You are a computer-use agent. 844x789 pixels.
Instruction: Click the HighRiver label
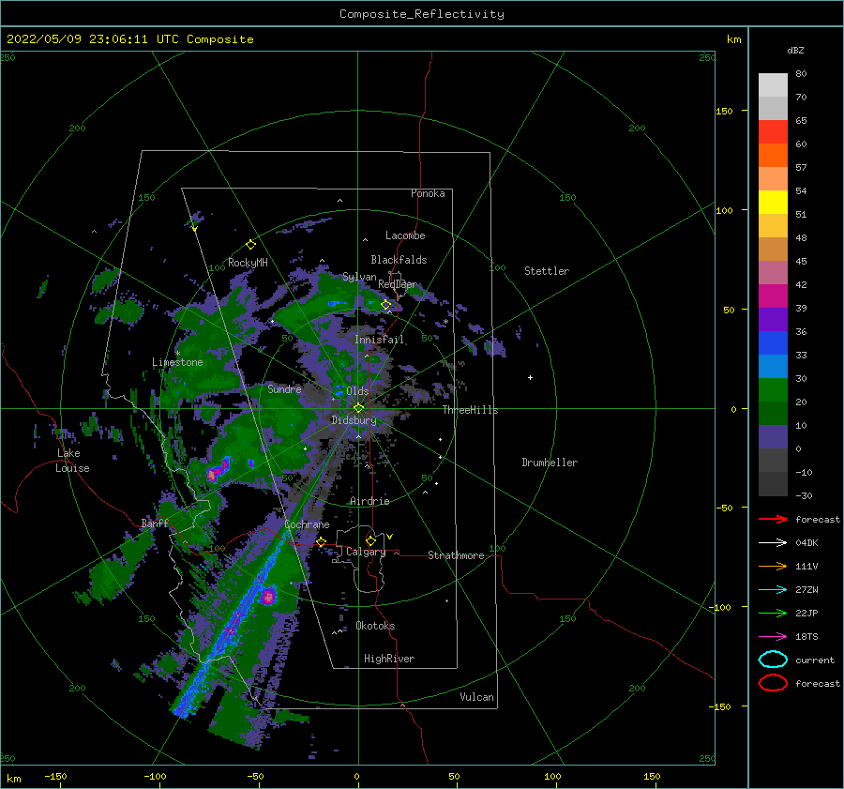[x=389, y=659]
